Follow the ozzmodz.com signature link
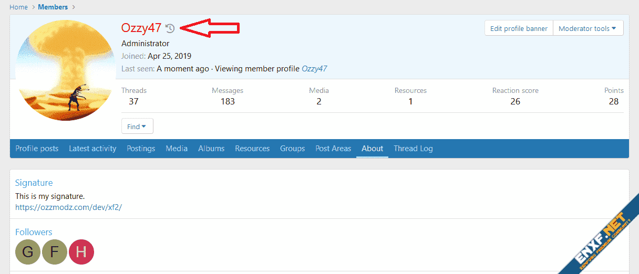Screen dimensions: 639x274 click(68, 207)
